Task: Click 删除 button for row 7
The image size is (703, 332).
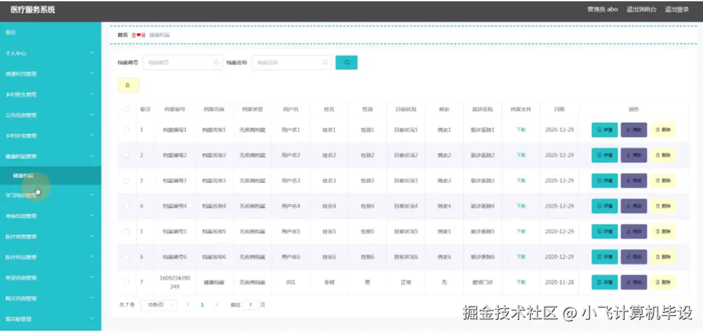Action: 663,282
